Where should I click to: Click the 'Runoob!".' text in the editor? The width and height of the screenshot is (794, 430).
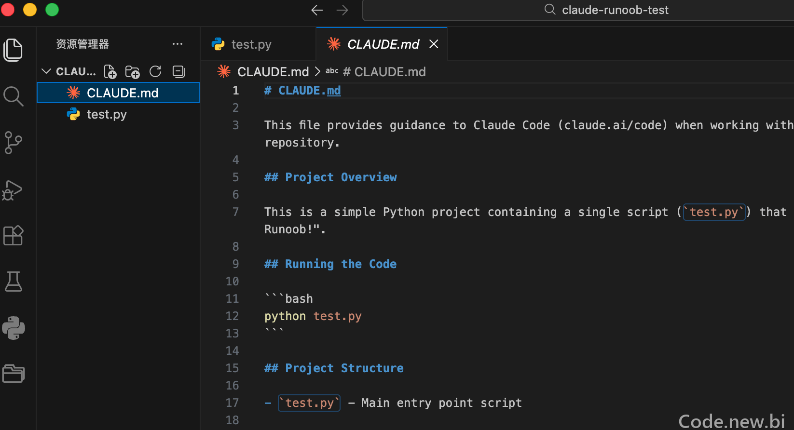[x=295, y=229]
